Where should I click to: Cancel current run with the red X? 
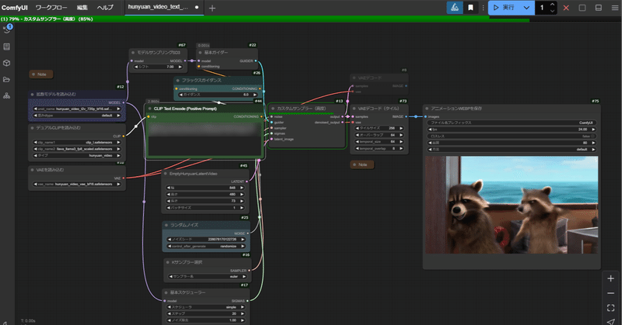pos(565,8)
